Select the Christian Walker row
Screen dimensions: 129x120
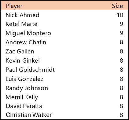[64, 115]
